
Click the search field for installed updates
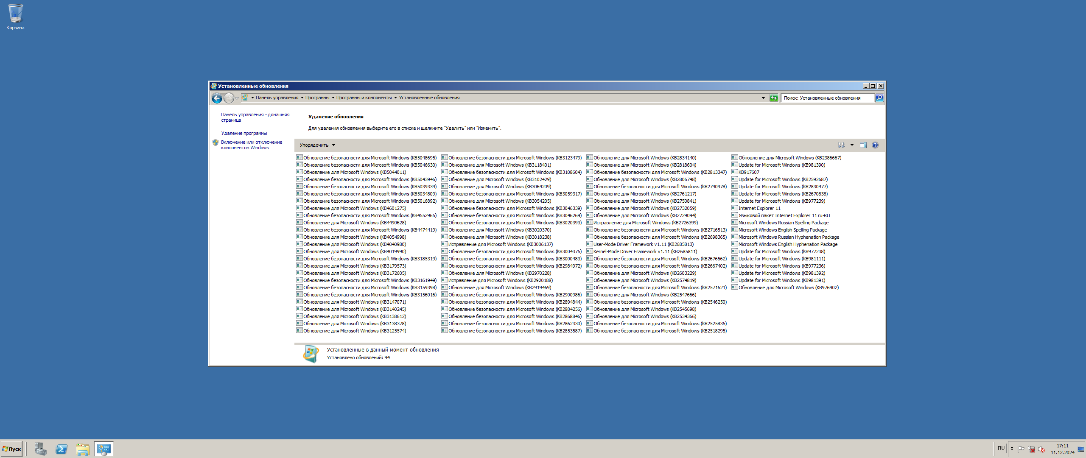pos(828,98)
